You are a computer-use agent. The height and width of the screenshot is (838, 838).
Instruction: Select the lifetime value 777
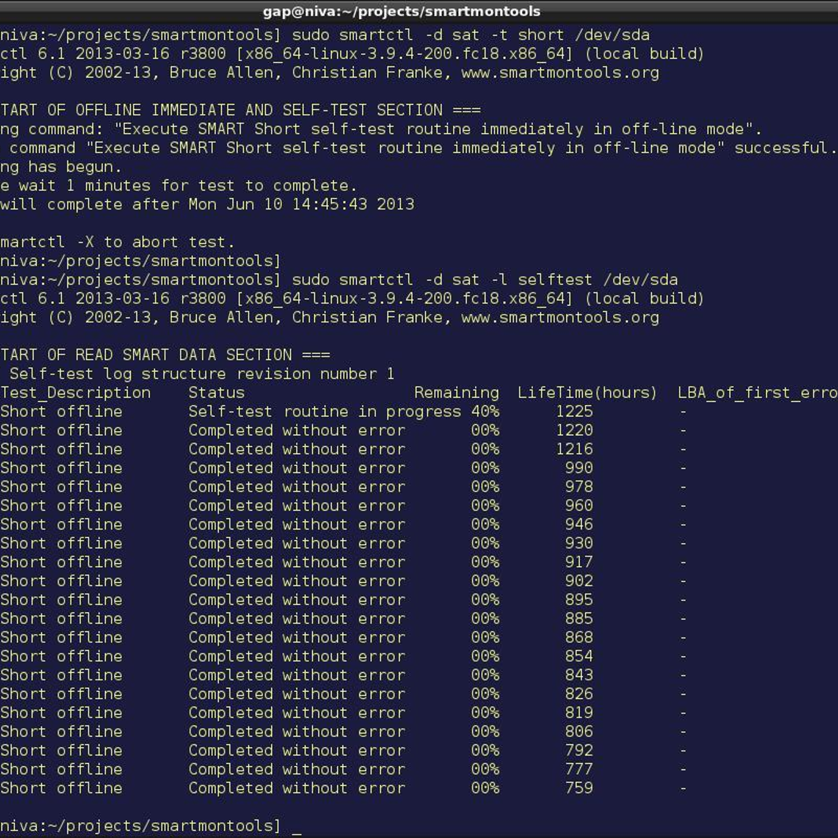pos(579,770)
